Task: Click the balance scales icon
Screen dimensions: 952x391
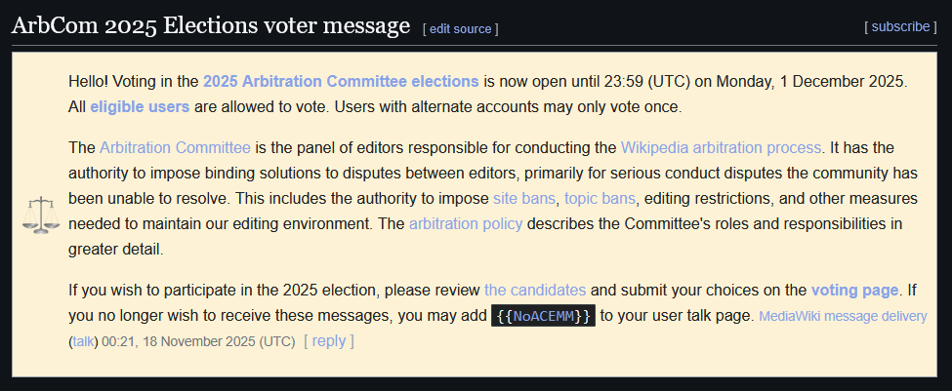Action: pyautogui.click(x=41, y=214)
